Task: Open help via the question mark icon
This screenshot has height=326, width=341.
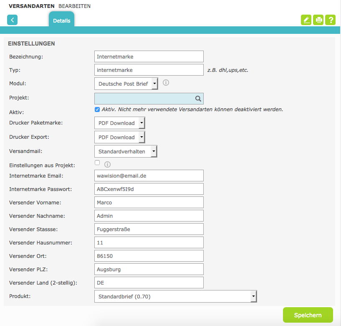Action: tap(330, 20)
